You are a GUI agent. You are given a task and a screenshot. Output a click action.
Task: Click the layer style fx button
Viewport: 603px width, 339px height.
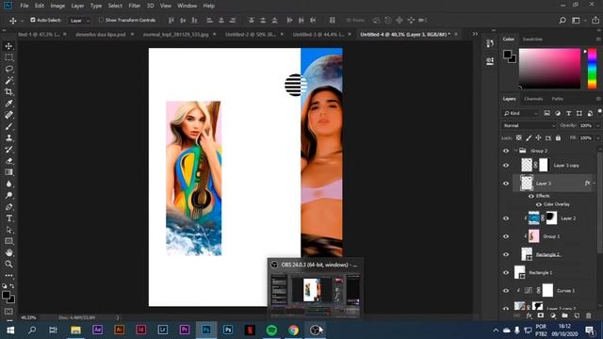[x=530, y=315]
